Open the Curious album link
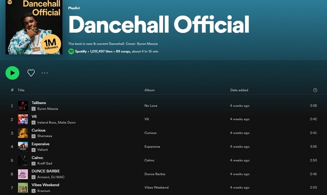 coord(150,133)
